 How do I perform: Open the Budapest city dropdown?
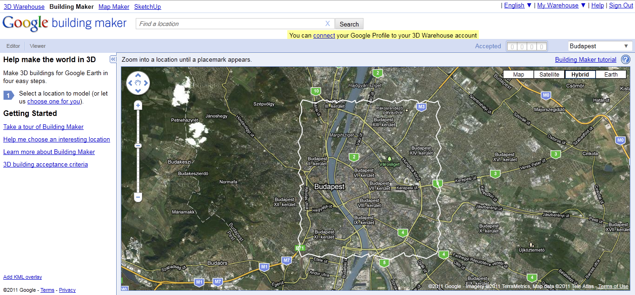(x=600, y=46)
